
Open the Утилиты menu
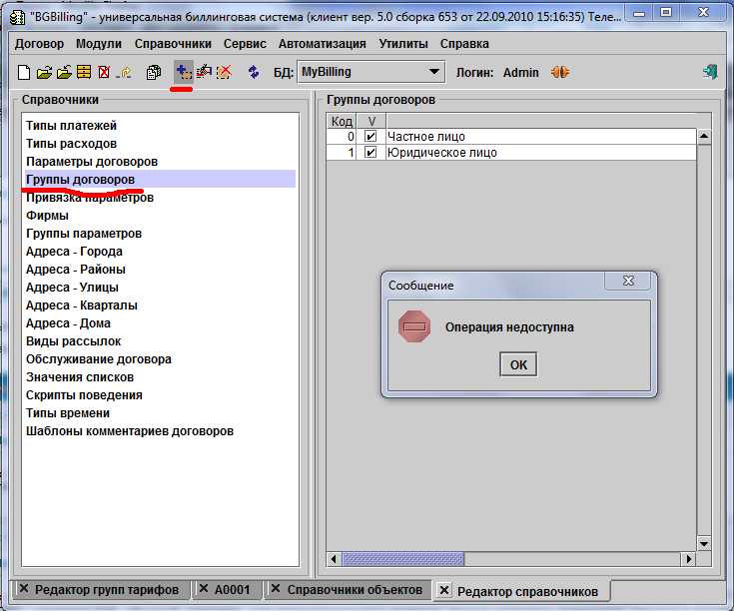point(403,44)
